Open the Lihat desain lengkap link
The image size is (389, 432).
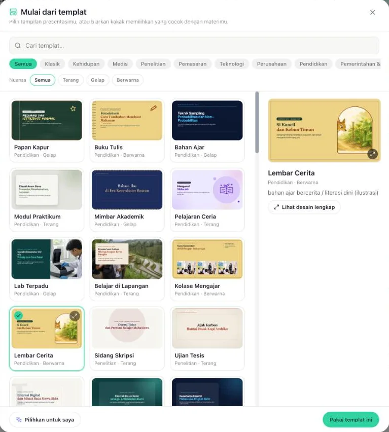[x=304, y=207]
